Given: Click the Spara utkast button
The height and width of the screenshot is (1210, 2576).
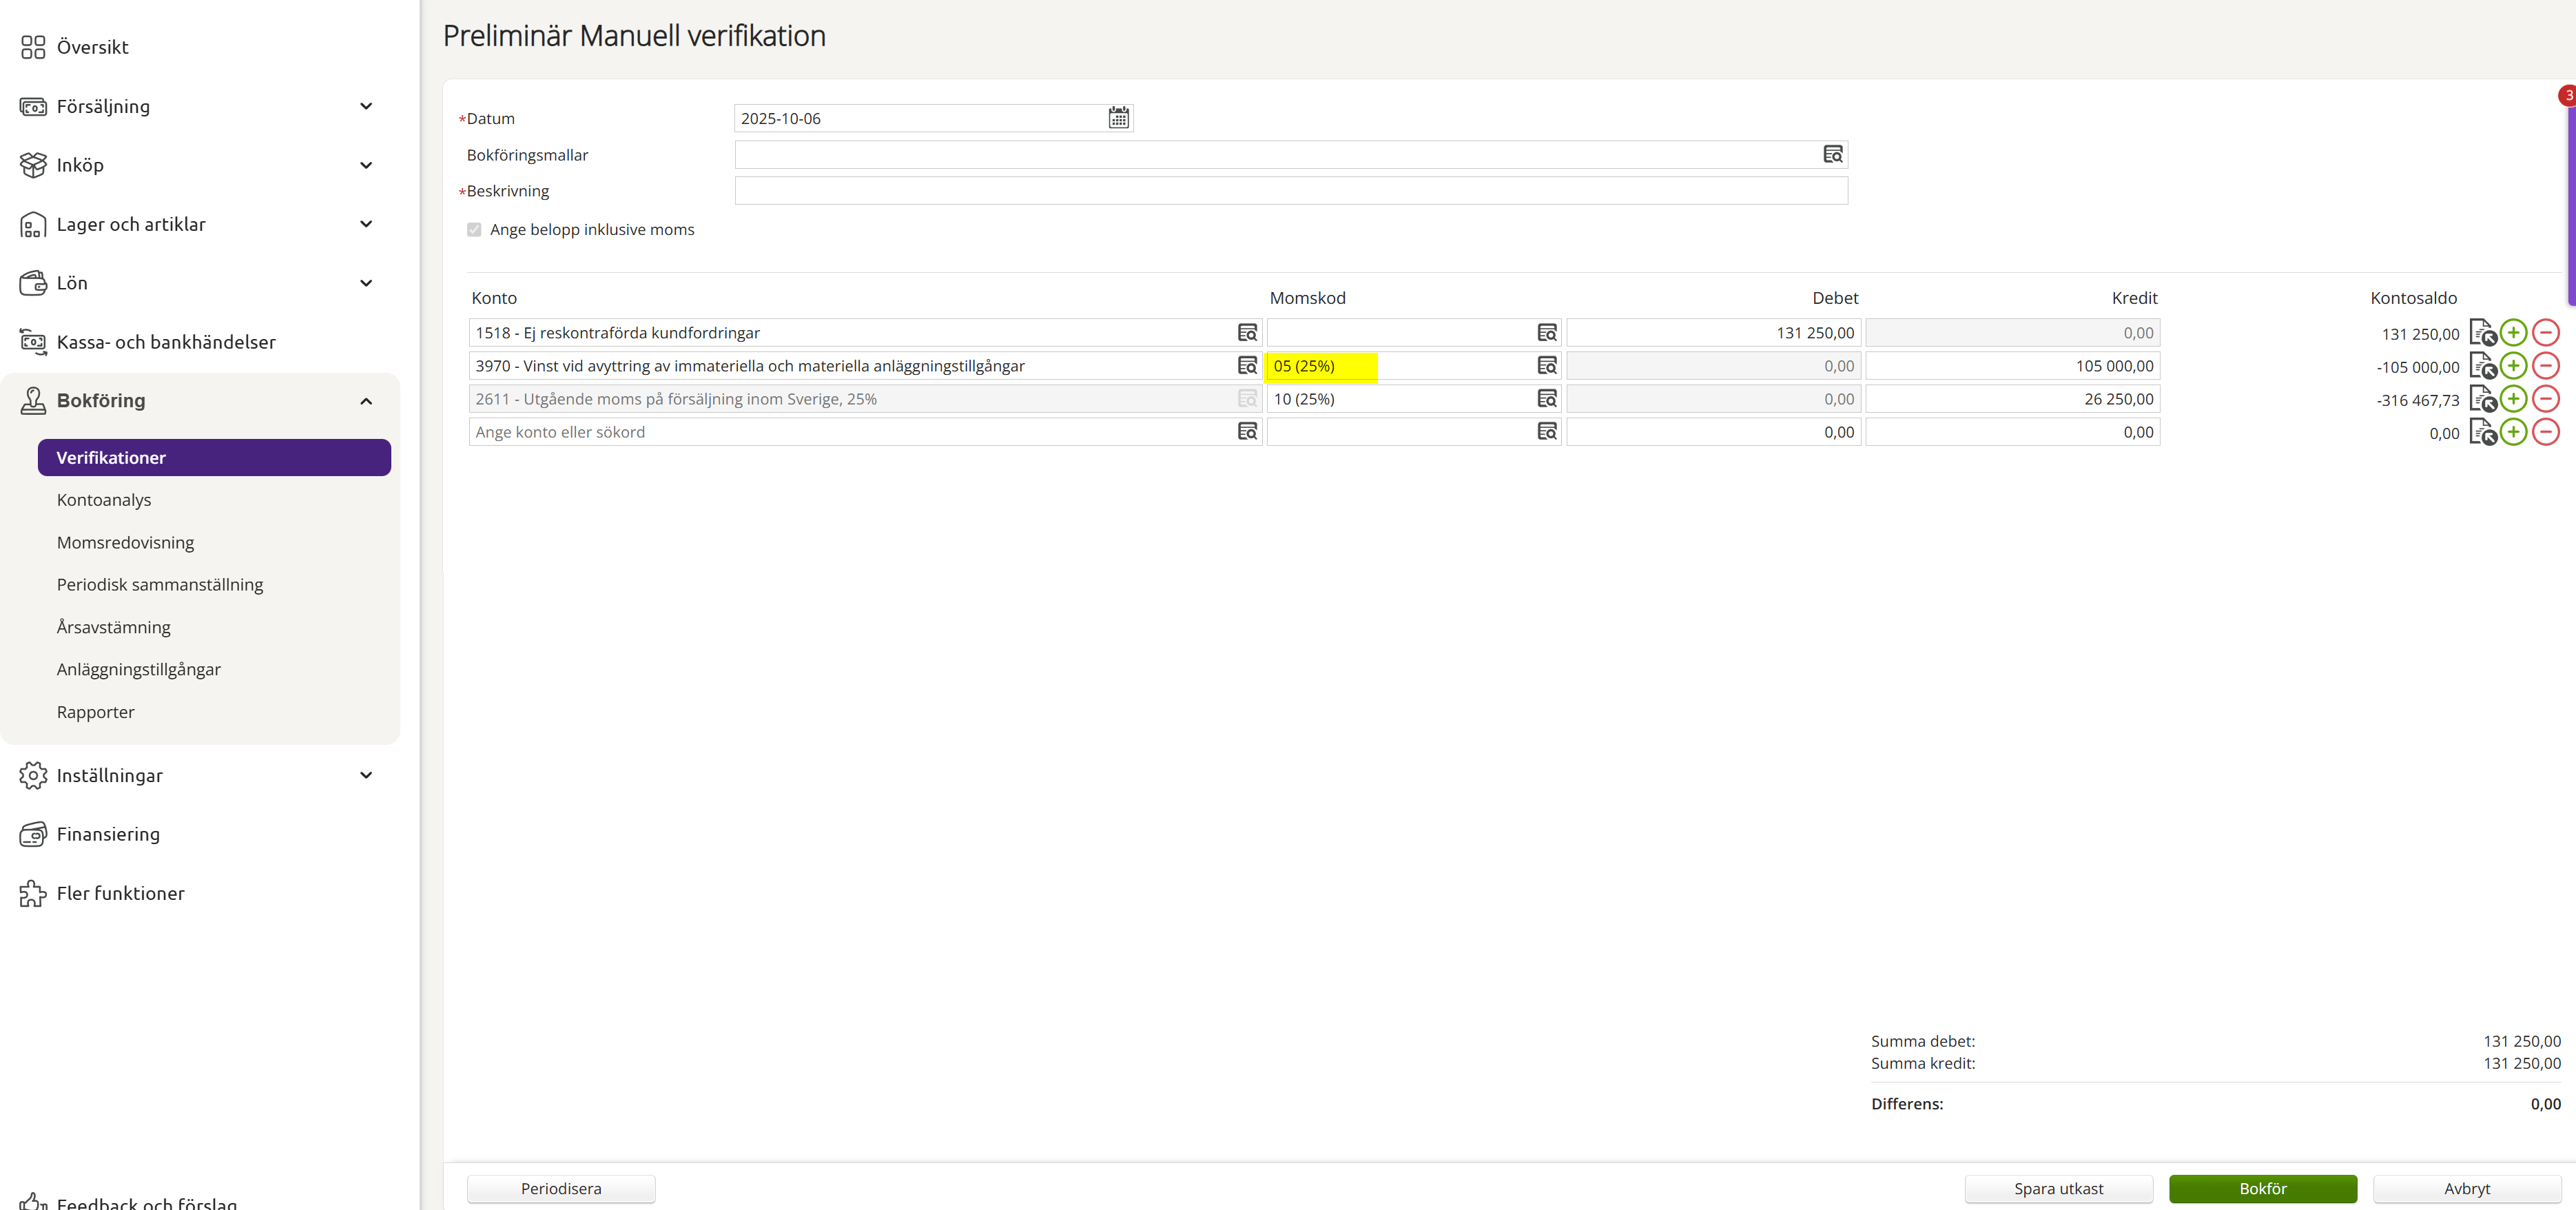Looking at the screenshot, I should click(2058, 1188).
